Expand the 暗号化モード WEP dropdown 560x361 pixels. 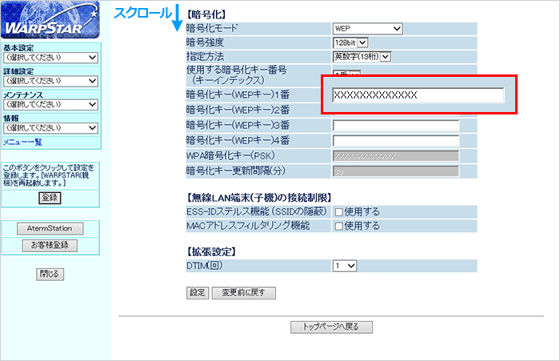pos(367,30)
